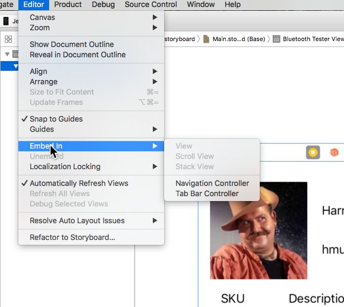
Task: Embed in Navigation Controller
Action: tap(212, 183)
